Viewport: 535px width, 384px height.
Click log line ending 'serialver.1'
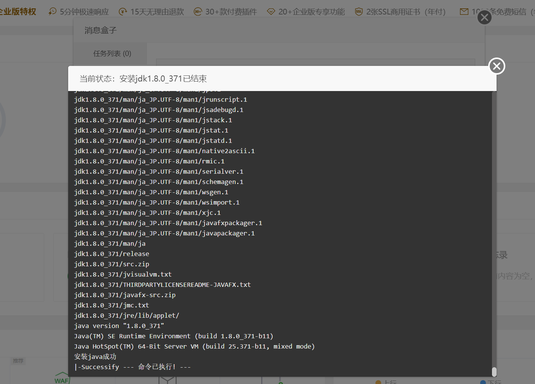(x=158, y=172)
